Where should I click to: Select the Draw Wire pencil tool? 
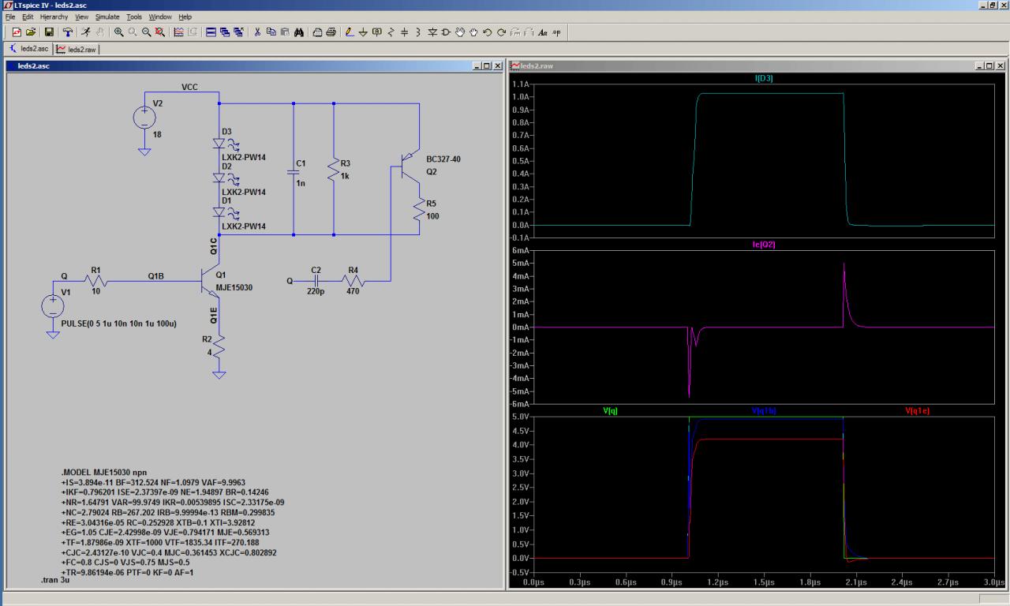[350, 32]
